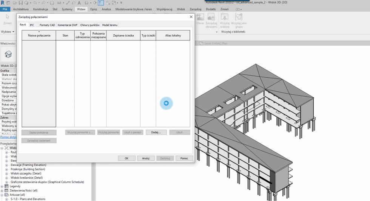Click the Pomoc link in Properties panel
Screen dimensions: 370x201
click(8, 137)
